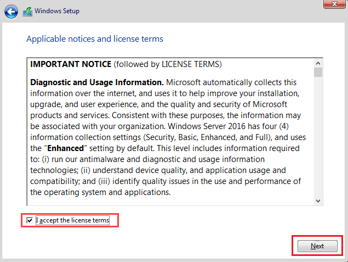The height and width of the screenshot is (262, 348).
Task: Click the Next button
Action: pos(317,246)
